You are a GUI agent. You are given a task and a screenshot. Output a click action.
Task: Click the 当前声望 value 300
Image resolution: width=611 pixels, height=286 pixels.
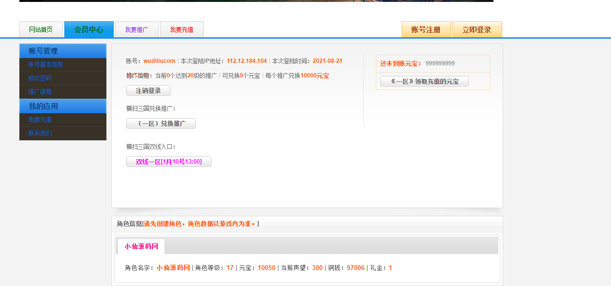click(317, 268)
